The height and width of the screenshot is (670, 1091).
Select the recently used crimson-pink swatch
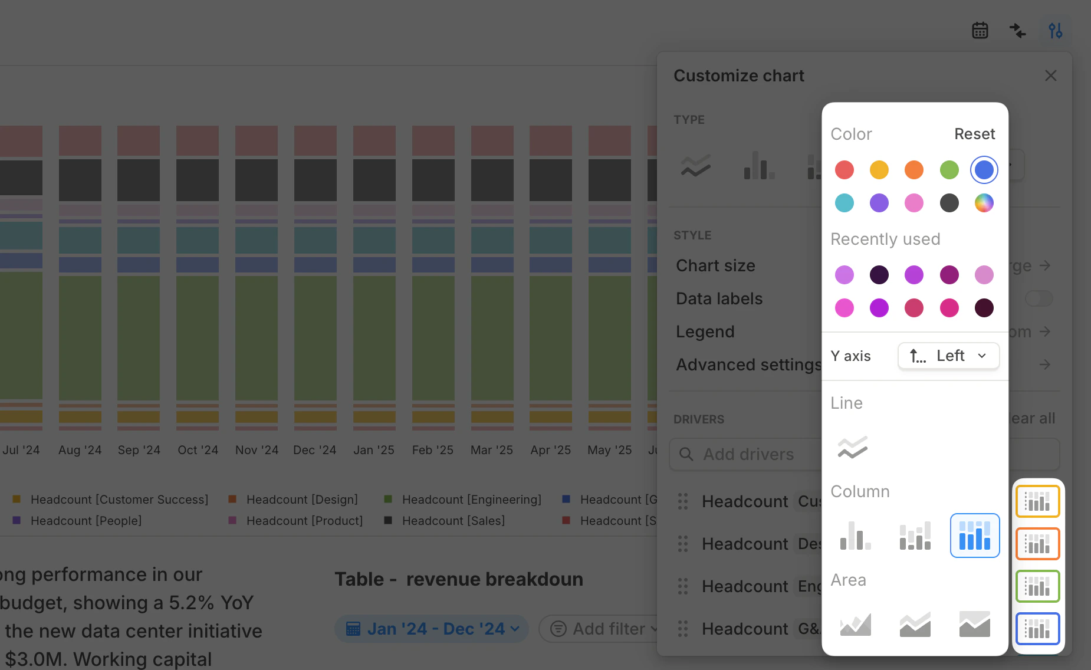point(914,308)
